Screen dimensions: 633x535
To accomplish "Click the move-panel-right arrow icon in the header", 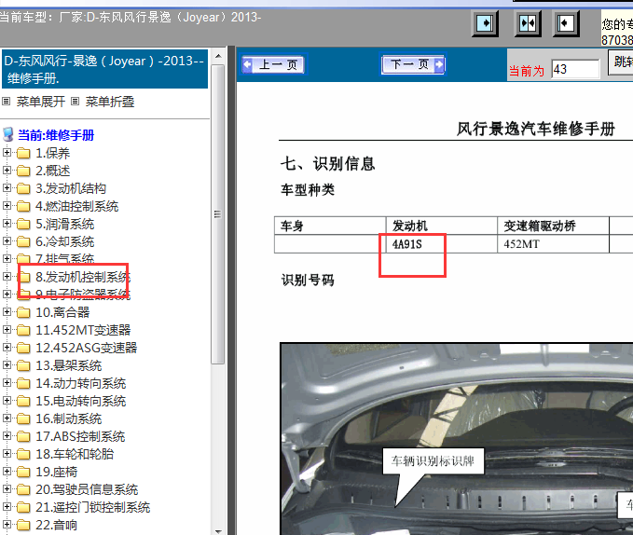I will click(485, 23).
